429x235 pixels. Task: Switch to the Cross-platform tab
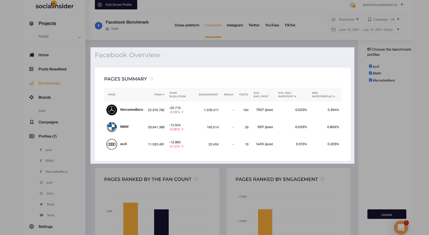tap(187, 25)
